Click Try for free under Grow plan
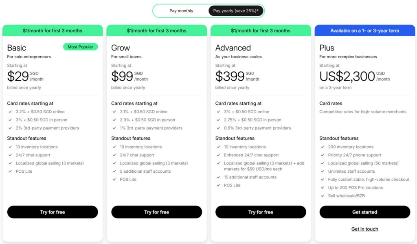Viewport: 417px width, 244px height. [157, 212]
